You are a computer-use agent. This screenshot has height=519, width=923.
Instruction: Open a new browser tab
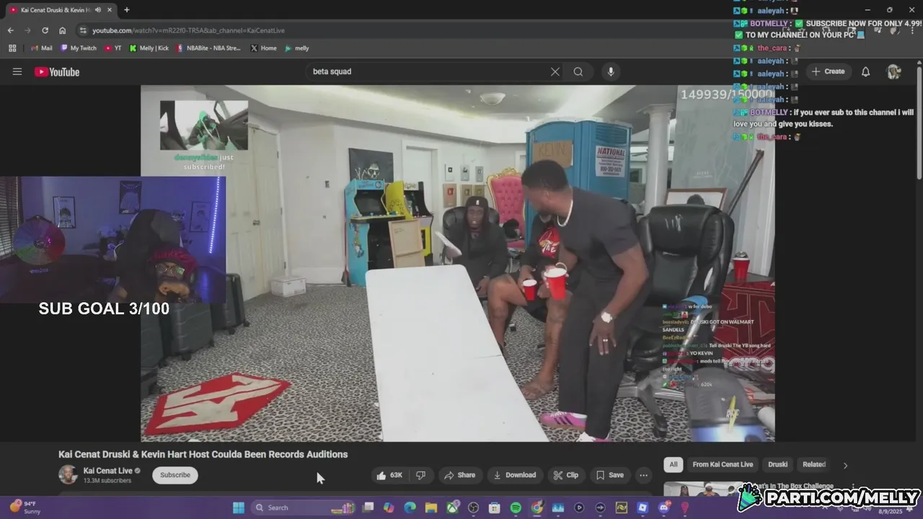tap(127, 10)
